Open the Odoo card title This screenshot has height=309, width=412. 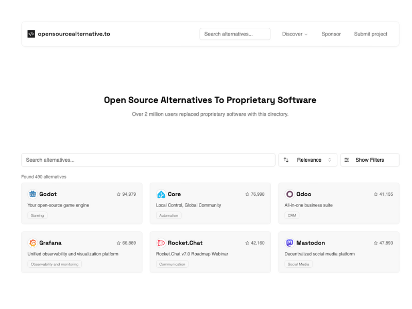304,194
